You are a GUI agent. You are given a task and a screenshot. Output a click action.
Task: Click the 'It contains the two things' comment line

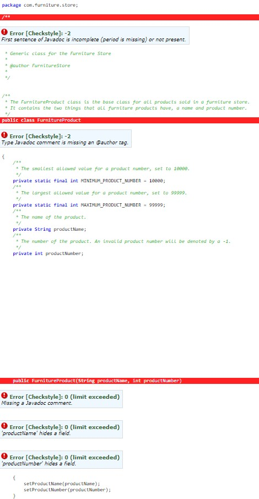[x=126, y=108]
